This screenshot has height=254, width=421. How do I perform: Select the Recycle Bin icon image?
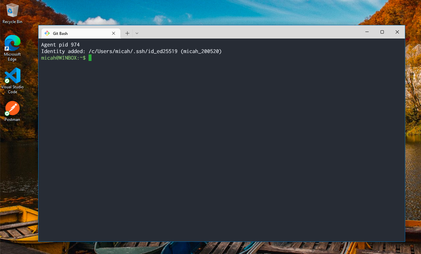12,11
